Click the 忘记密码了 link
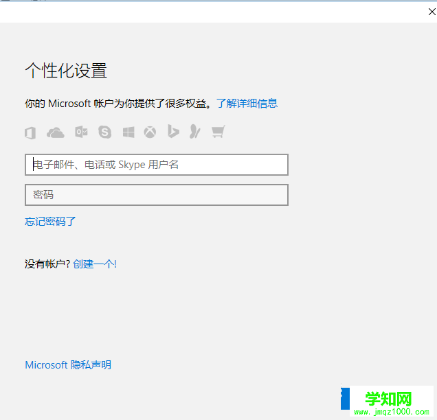437x420 pixels. (x=50, y=221)
